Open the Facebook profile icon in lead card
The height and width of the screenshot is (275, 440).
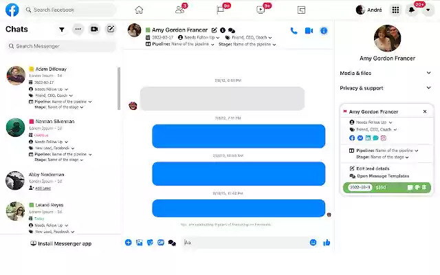tap(352, 137)
